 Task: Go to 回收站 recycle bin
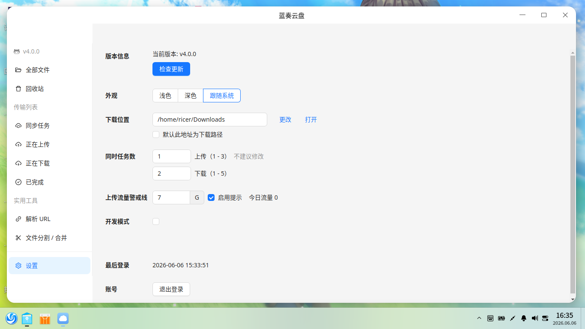49,89
